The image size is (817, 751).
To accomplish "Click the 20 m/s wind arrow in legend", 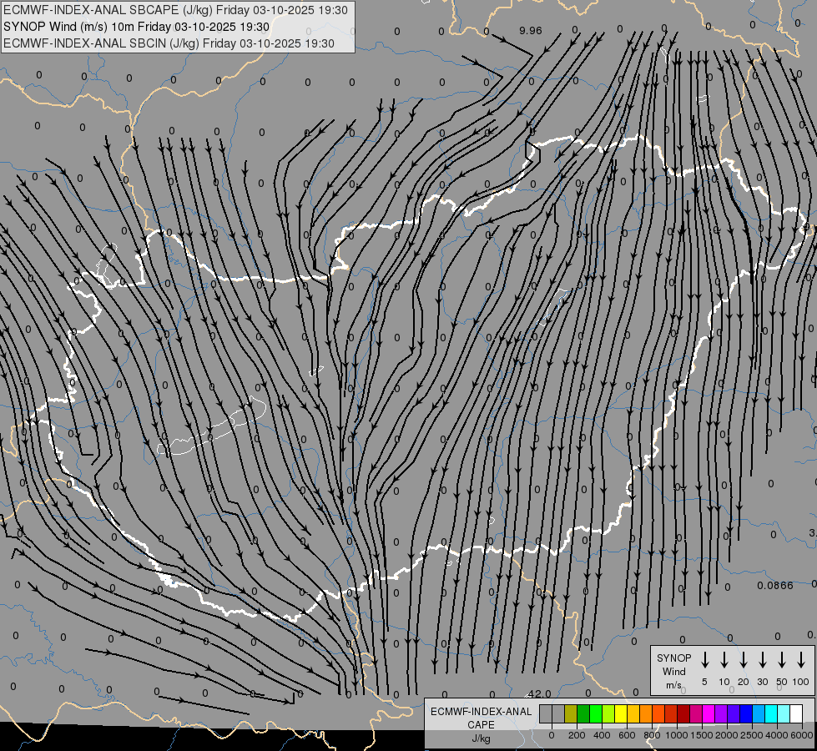I will click(x=744, y=660).
